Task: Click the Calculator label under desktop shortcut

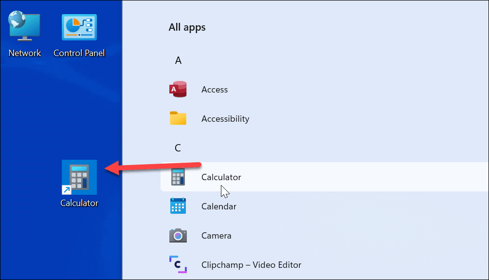Action: [x=79, y=203]
